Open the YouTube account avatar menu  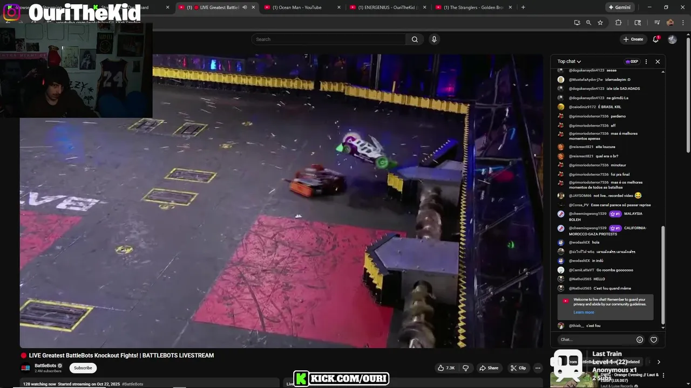pyautogui.click(x=672, y=39)
